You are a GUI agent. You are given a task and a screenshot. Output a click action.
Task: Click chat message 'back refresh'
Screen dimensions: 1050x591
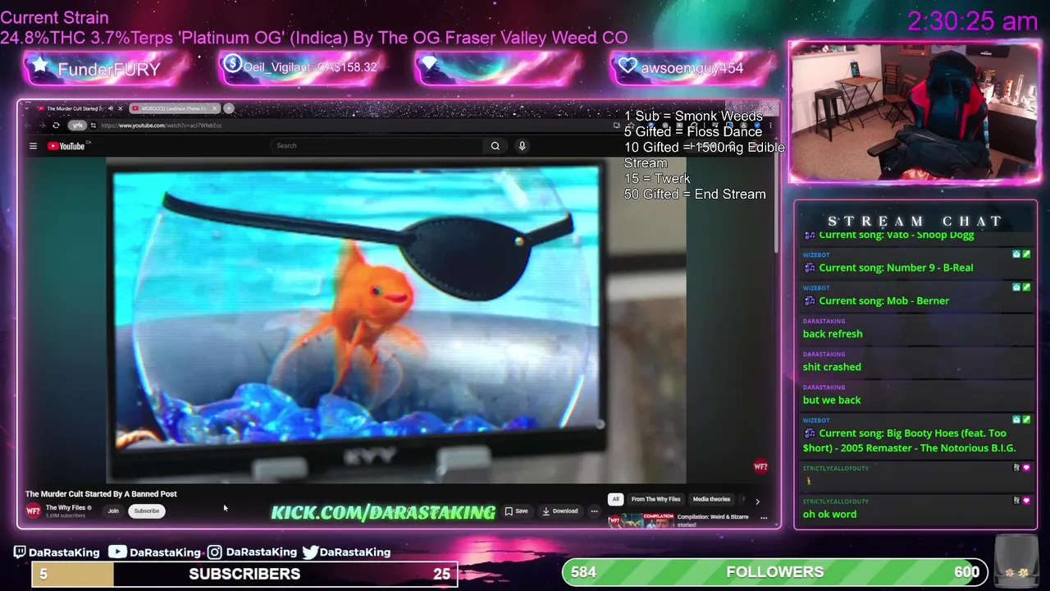click(833, 334)
